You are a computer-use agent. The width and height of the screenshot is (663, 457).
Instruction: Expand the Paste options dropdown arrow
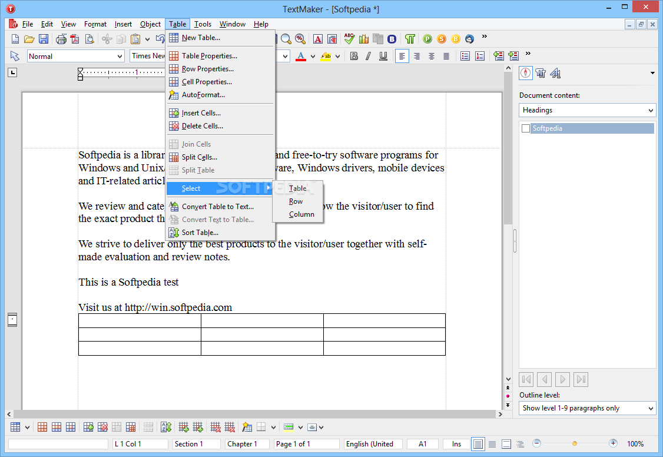point(147,39)
